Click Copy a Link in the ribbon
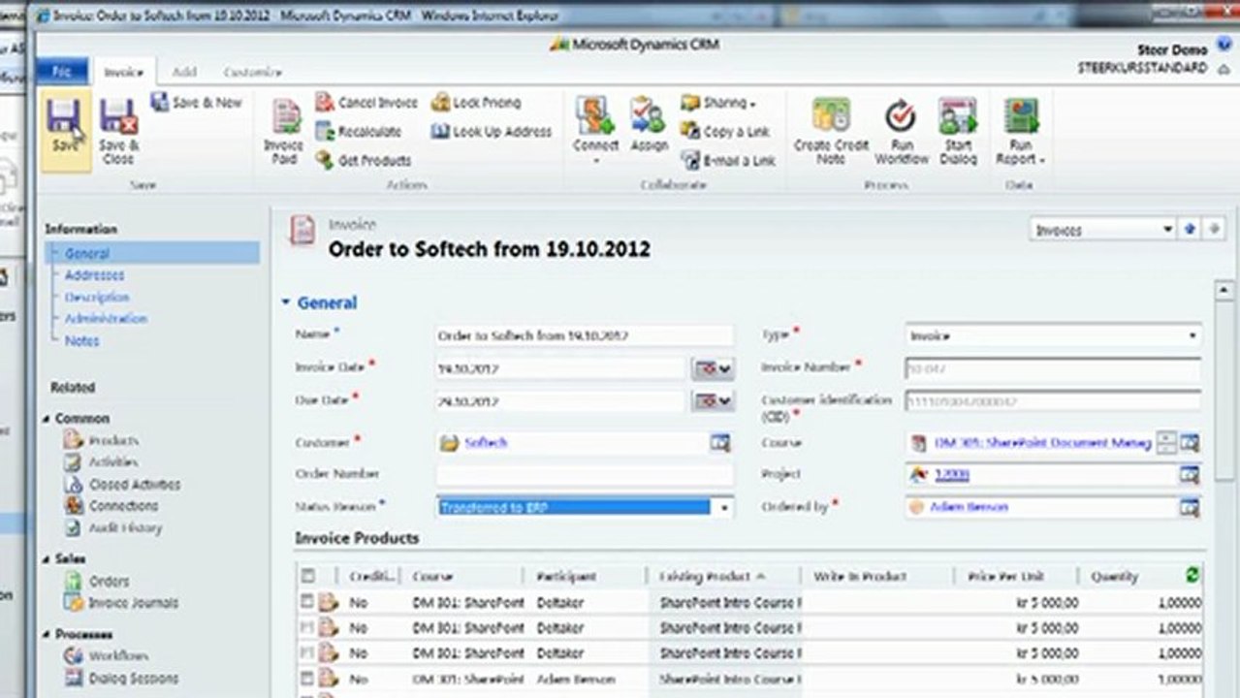The image size is (1240, 698). point(725,132)
